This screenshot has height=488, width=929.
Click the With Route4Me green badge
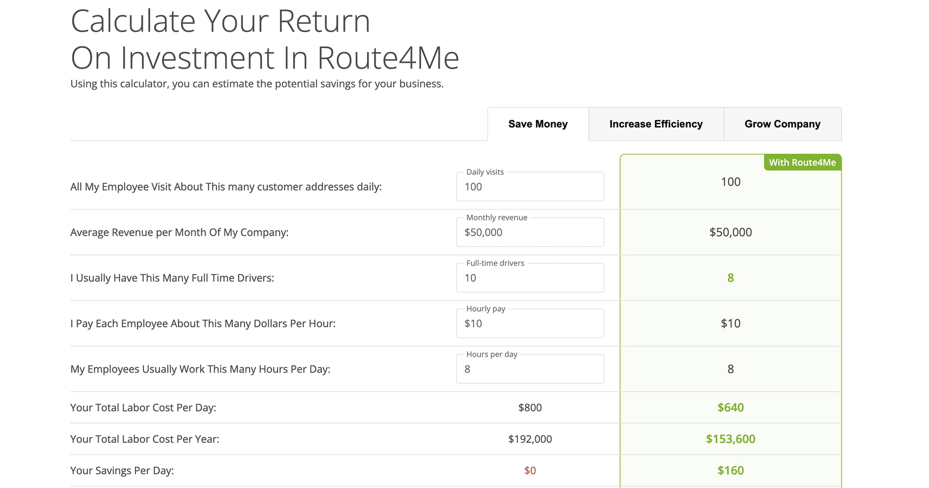click(x=802, y=163)
